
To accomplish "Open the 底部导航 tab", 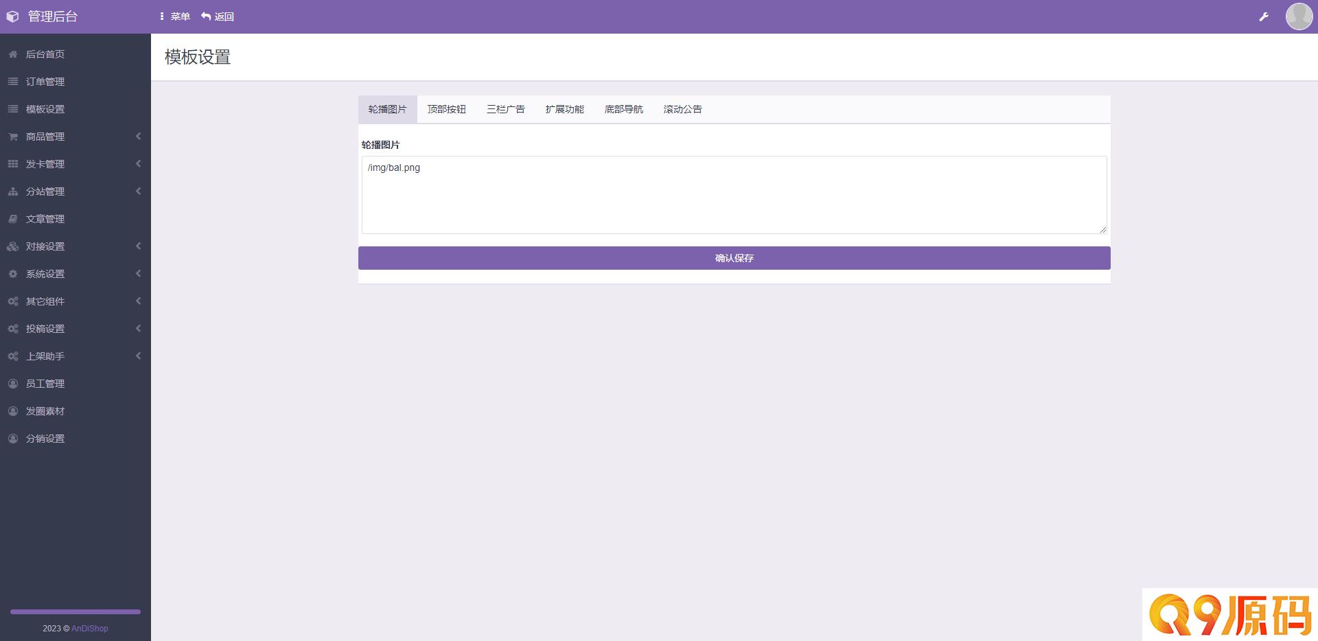I will click(624, 109).
